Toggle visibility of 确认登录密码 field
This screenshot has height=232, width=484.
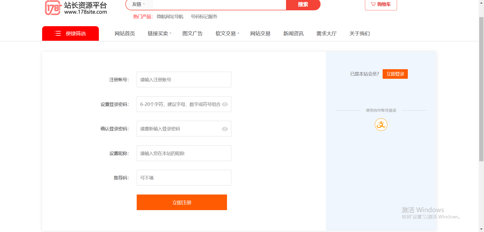[x=225, y=129]
